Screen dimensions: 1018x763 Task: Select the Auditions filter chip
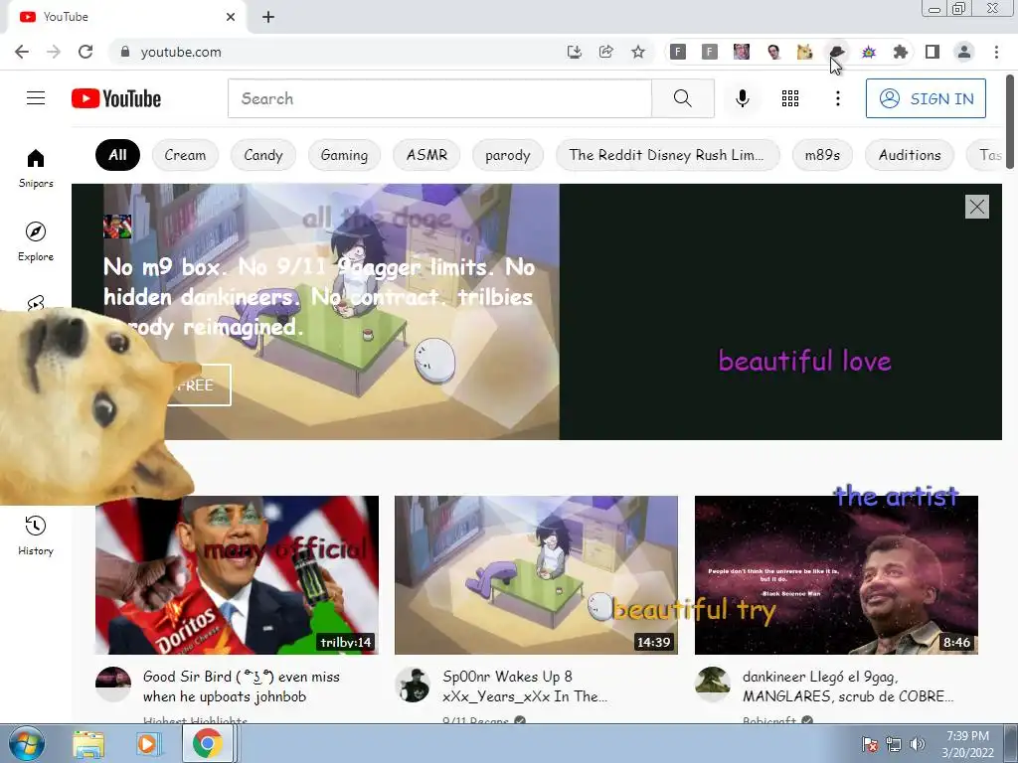[x=910, y=155]
